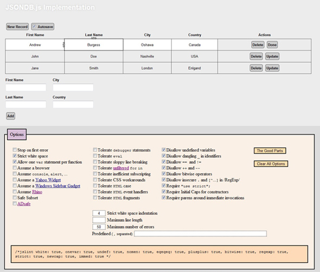
Task: Open the Rhino link
Action: pos(37,192)
